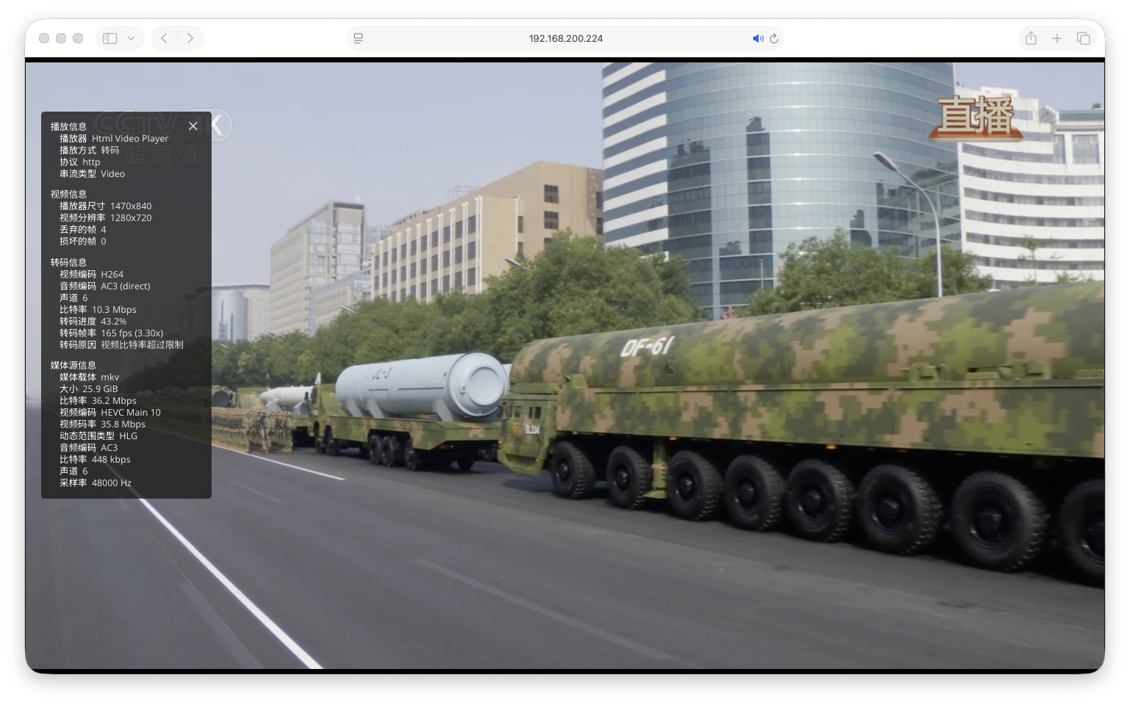Close the 播放信息 playback info panel
This screenshot has width=1130, height=705.
pos(193,126)
